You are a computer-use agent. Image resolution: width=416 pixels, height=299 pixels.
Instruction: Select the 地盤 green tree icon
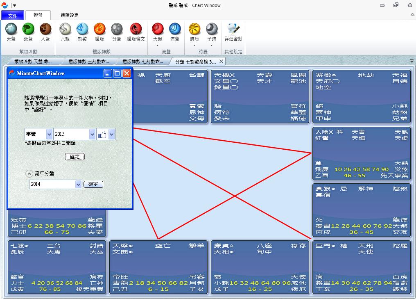(28, 30)
